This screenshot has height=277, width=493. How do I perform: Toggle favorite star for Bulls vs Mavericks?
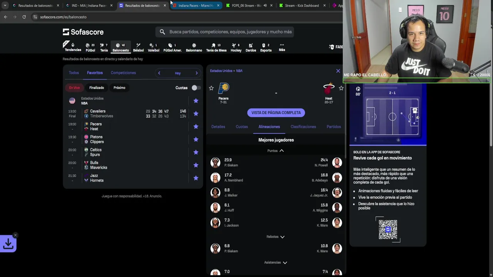196,165
